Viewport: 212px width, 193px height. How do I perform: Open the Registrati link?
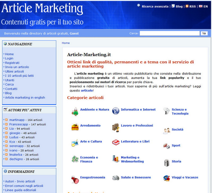12,63
